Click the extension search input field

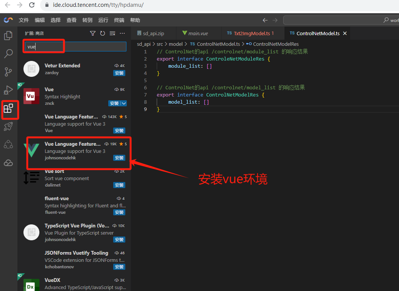pyautogui.click(x=76, y=47)
